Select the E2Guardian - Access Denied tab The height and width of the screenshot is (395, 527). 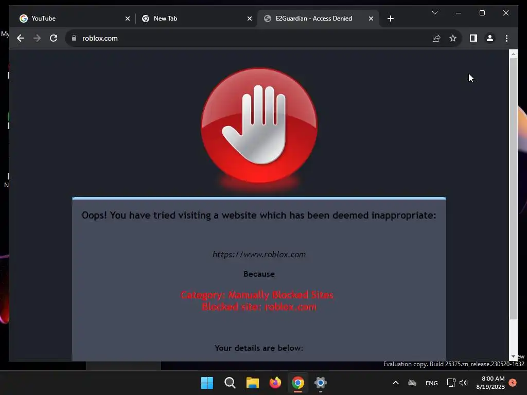pos(318,19)
